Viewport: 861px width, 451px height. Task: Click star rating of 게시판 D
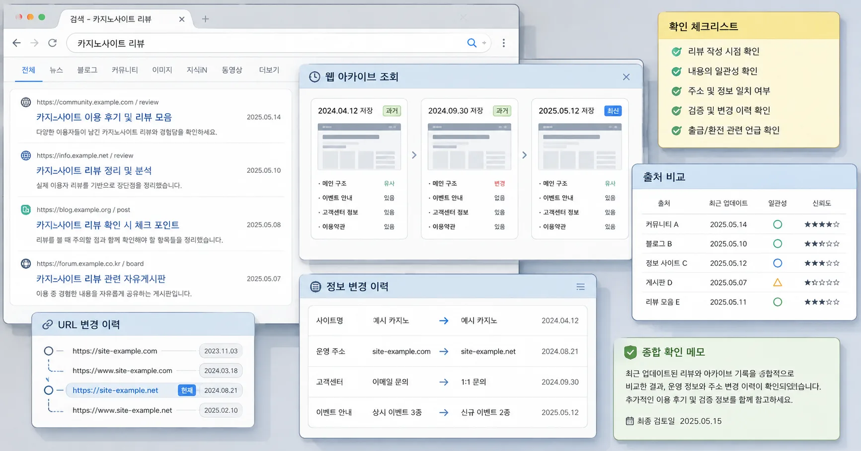point(822,283)
